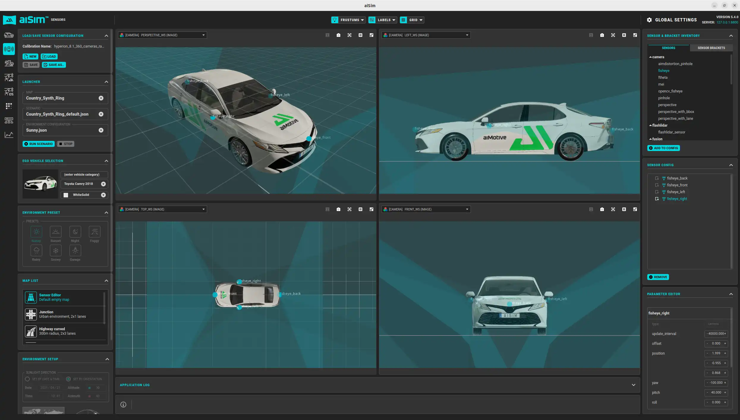
Task: Click the info icon in Application Log
Action: [123, 405]
